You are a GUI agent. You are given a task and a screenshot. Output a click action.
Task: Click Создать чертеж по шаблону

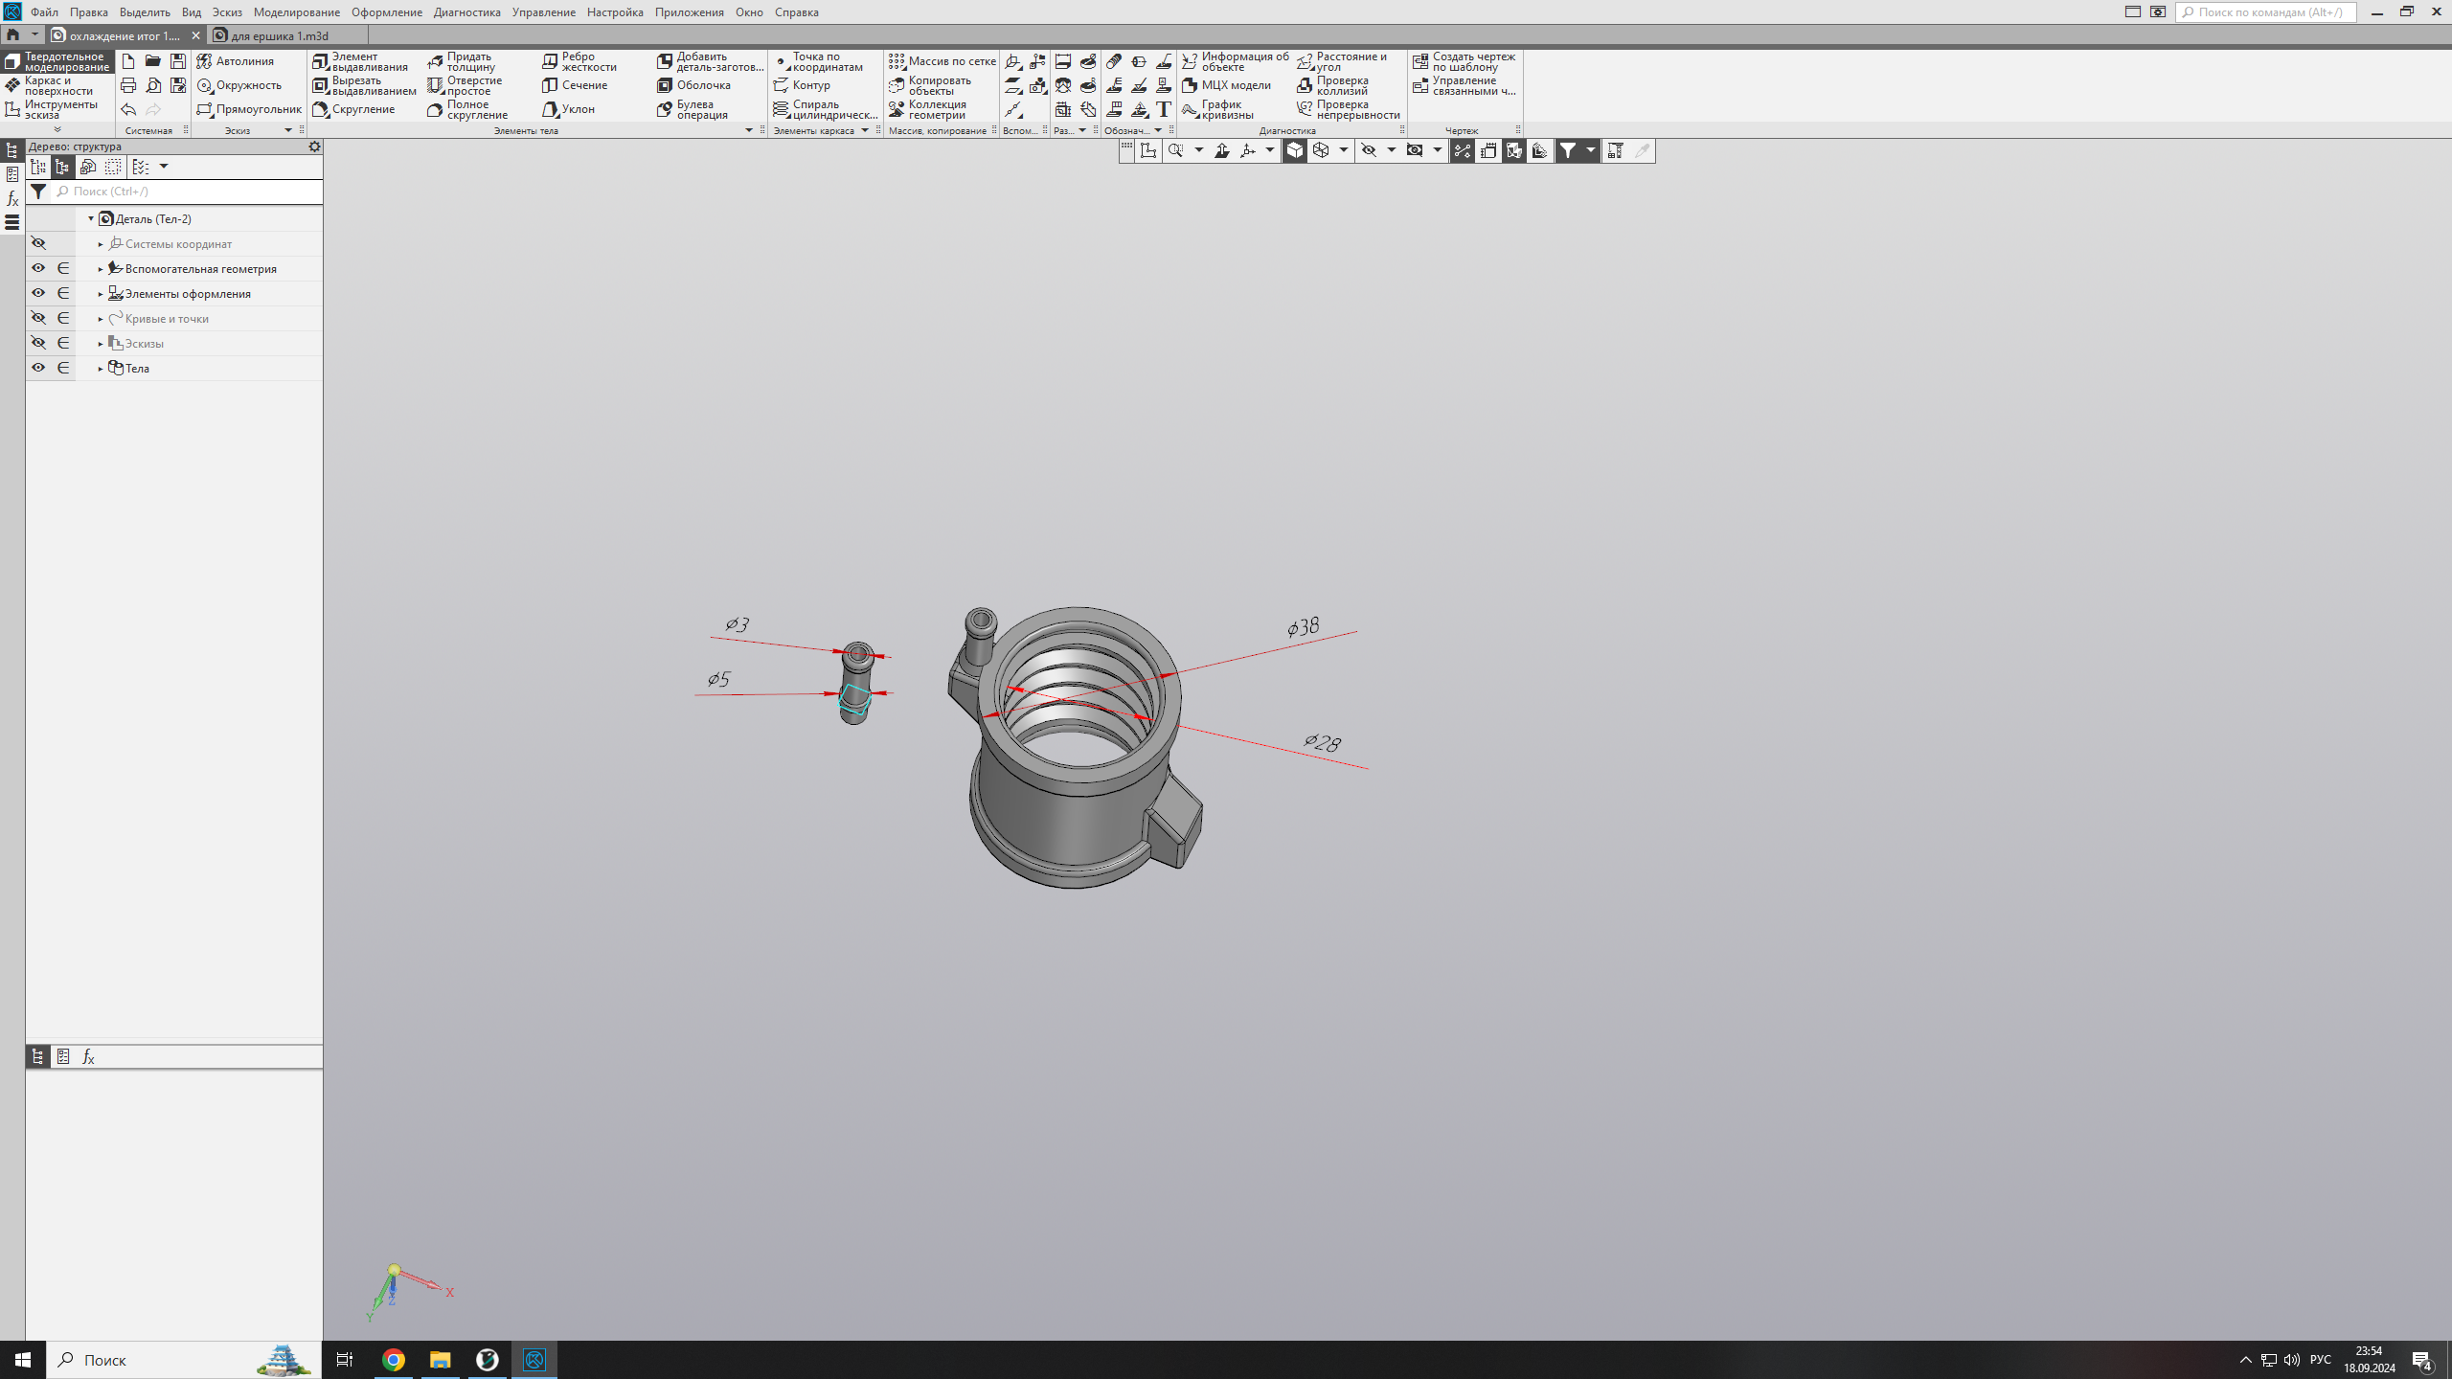point(1464,61)
